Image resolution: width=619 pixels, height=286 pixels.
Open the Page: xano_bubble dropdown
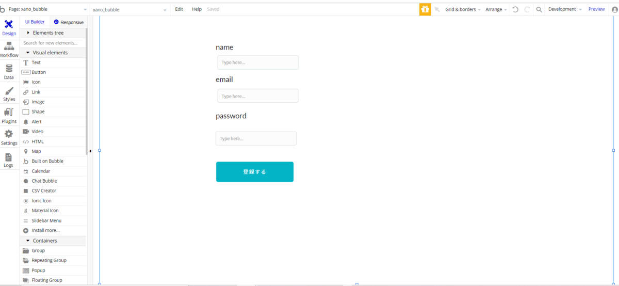point(47,9)
